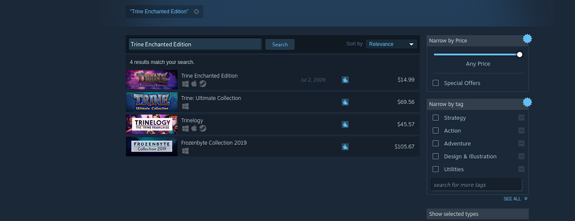This screenshot has width=575, height=221.
Task: Click the Trine Enchanted Edition thumbnail
Action: (152, 80)
